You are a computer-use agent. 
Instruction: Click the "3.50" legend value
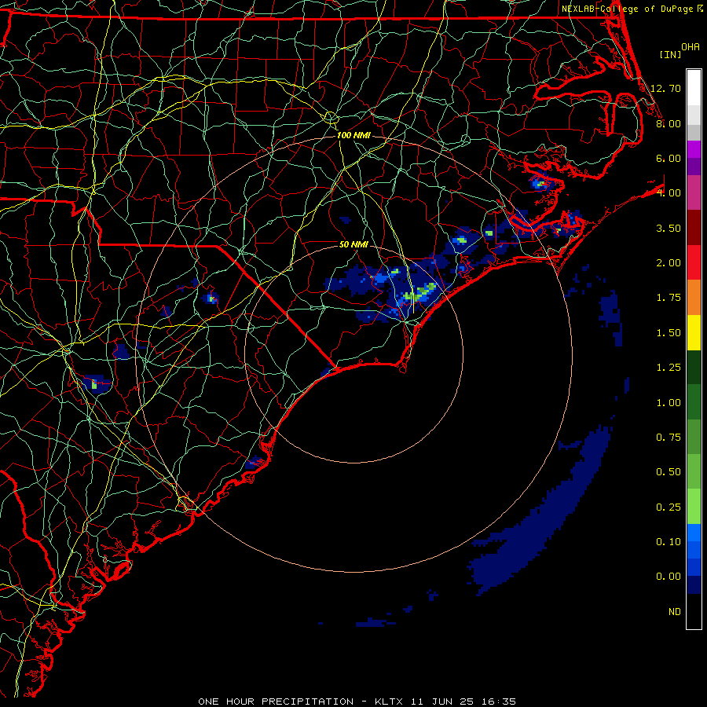[x=669, y=228]
